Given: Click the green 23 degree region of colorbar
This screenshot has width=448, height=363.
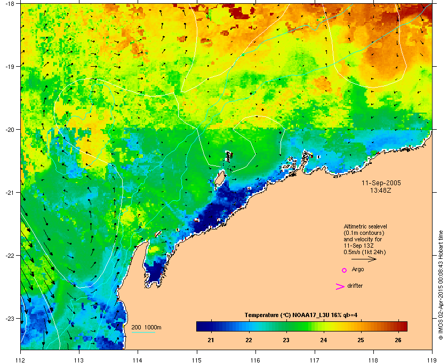Looking at the screenshot, I should (286, 326).
